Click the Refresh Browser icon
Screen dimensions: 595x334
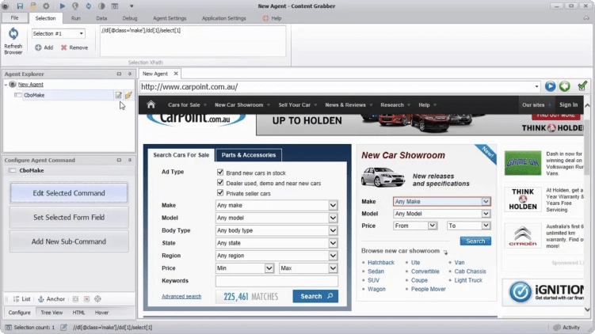[13, 34]
